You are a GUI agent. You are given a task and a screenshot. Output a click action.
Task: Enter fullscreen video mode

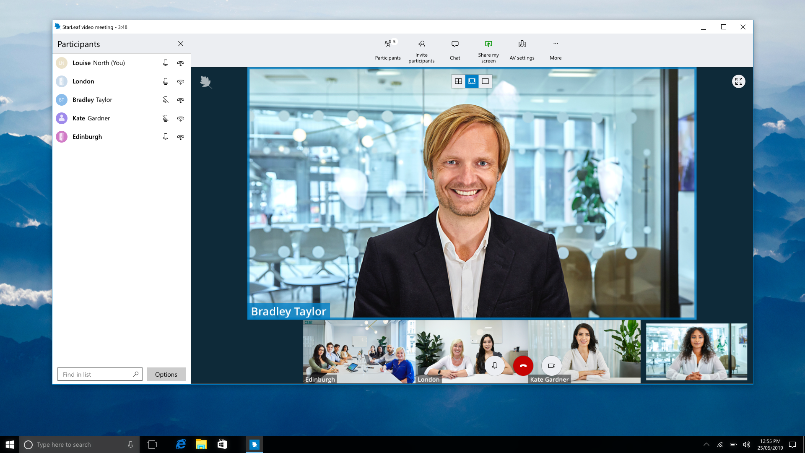tap(738, 81)
